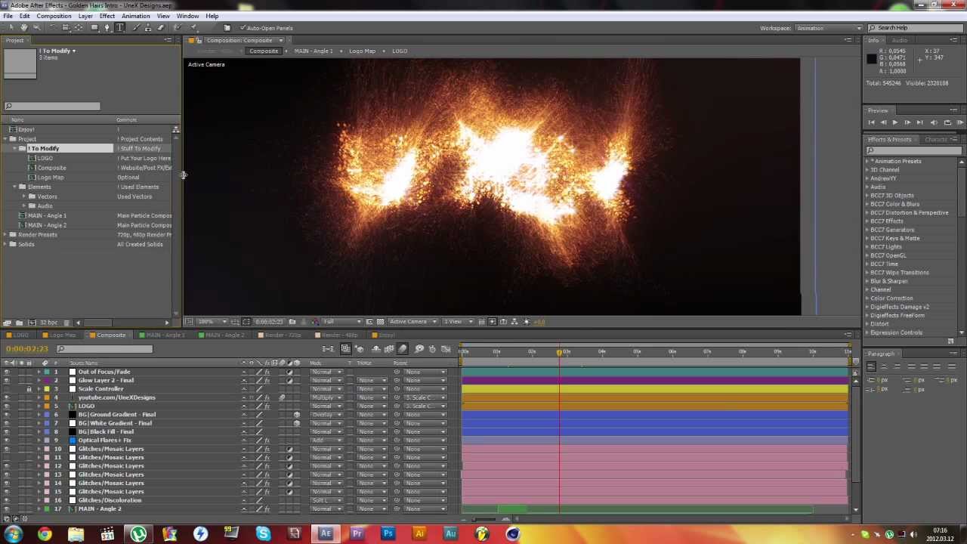Click the MAIN - Angle 1 breadcrumb in viewer

314,51
